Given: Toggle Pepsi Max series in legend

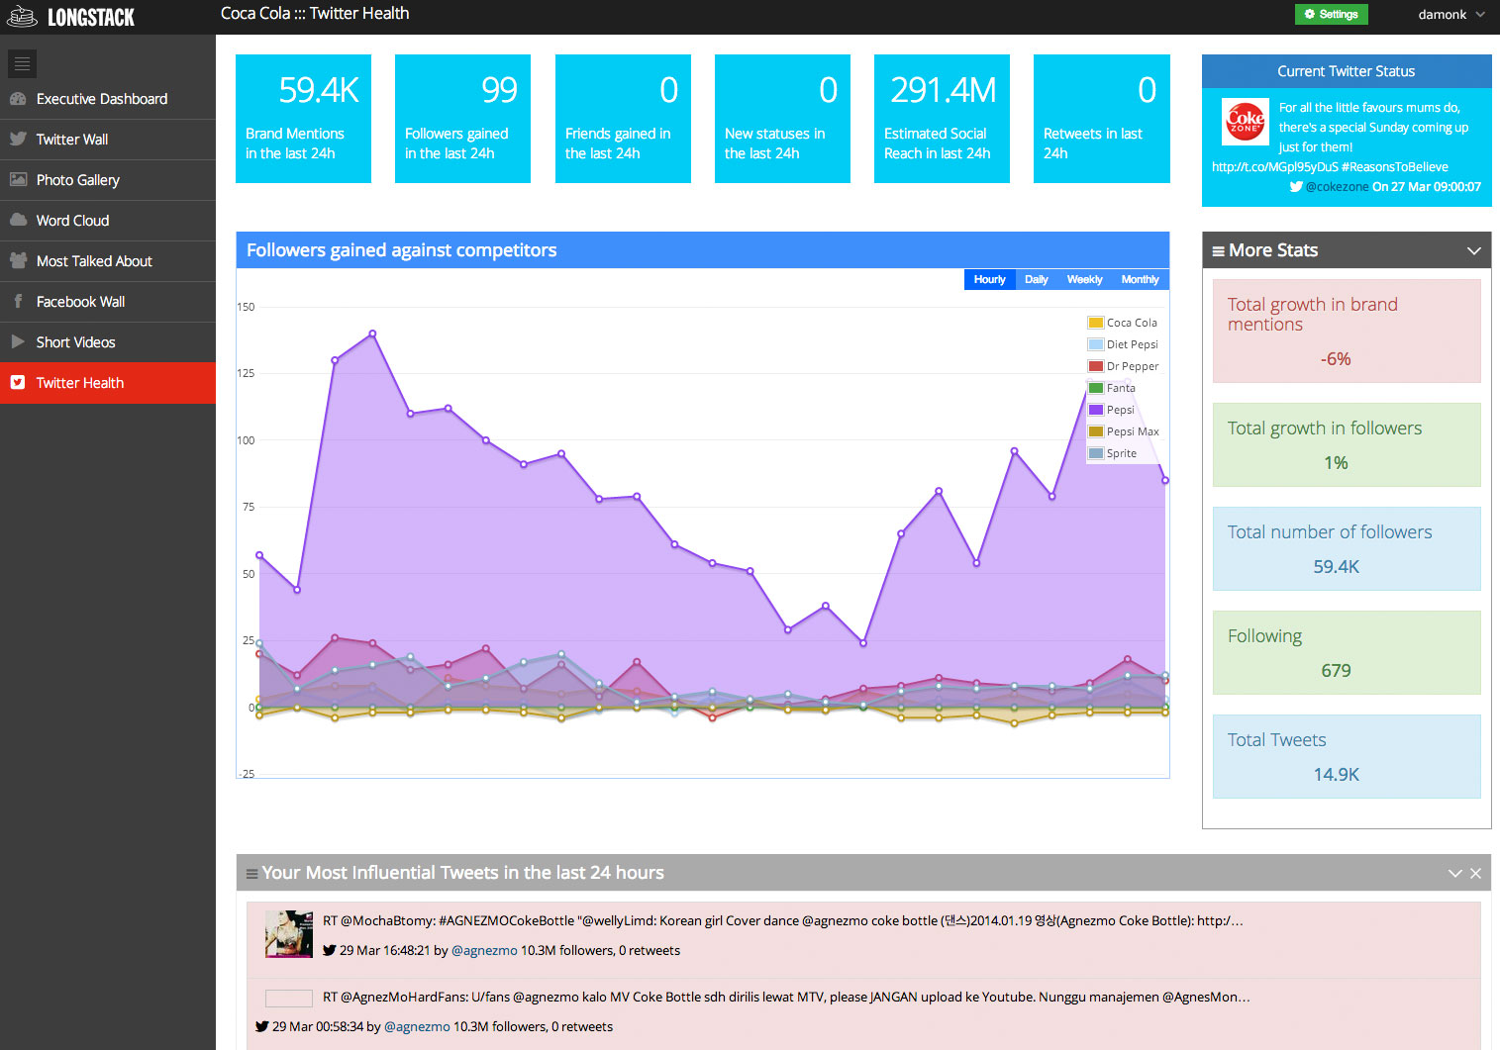Looking at the screenshot, I should tap(1124, 431).
